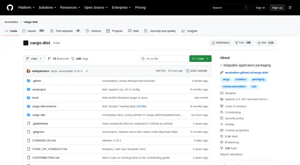Click the cargo-dist-schema folder icon
Viewport: 300px width, 165px height.
pyautogui.click(x=28, y=106)
